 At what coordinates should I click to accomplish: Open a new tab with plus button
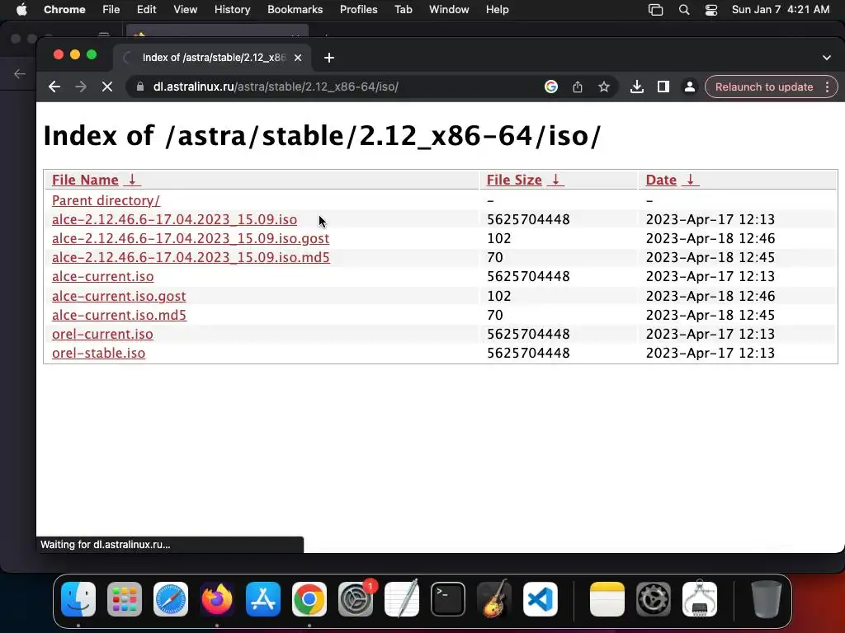coord(328,58)
